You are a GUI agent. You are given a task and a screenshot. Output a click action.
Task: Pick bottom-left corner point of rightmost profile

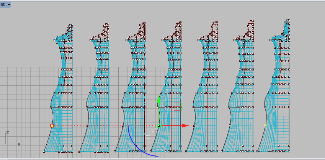[x=258, y=152]
